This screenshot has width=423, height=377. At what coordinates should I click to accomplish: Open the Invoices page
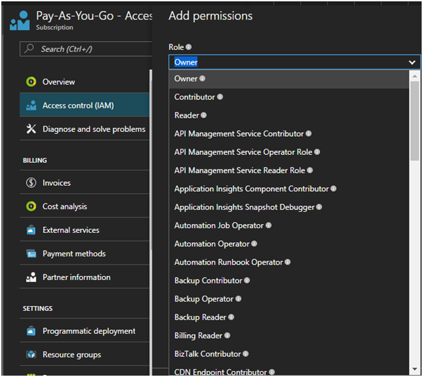(84, 183)
